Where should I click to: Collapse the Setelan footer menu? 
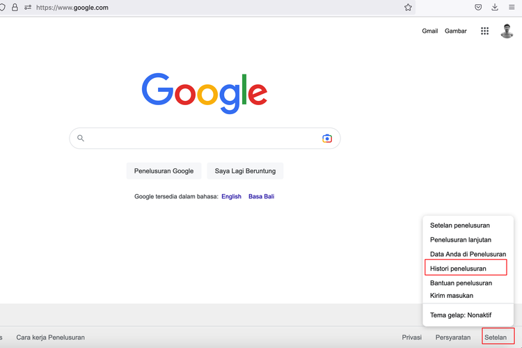[x=496, y=338]
